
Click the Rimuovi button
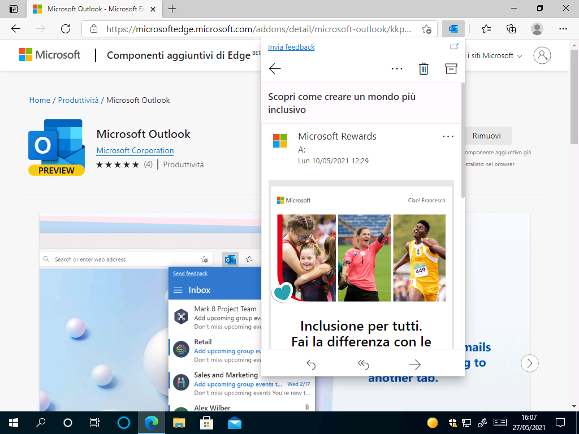pos(486,136)
